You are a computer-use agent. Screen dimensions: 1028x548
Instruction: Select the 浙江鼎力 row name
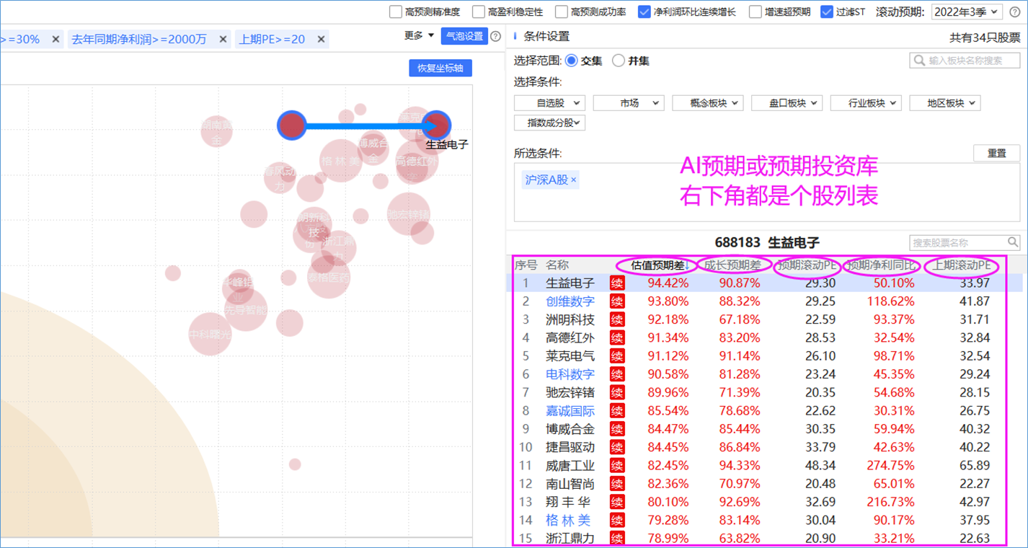click(x=570, y=538)
